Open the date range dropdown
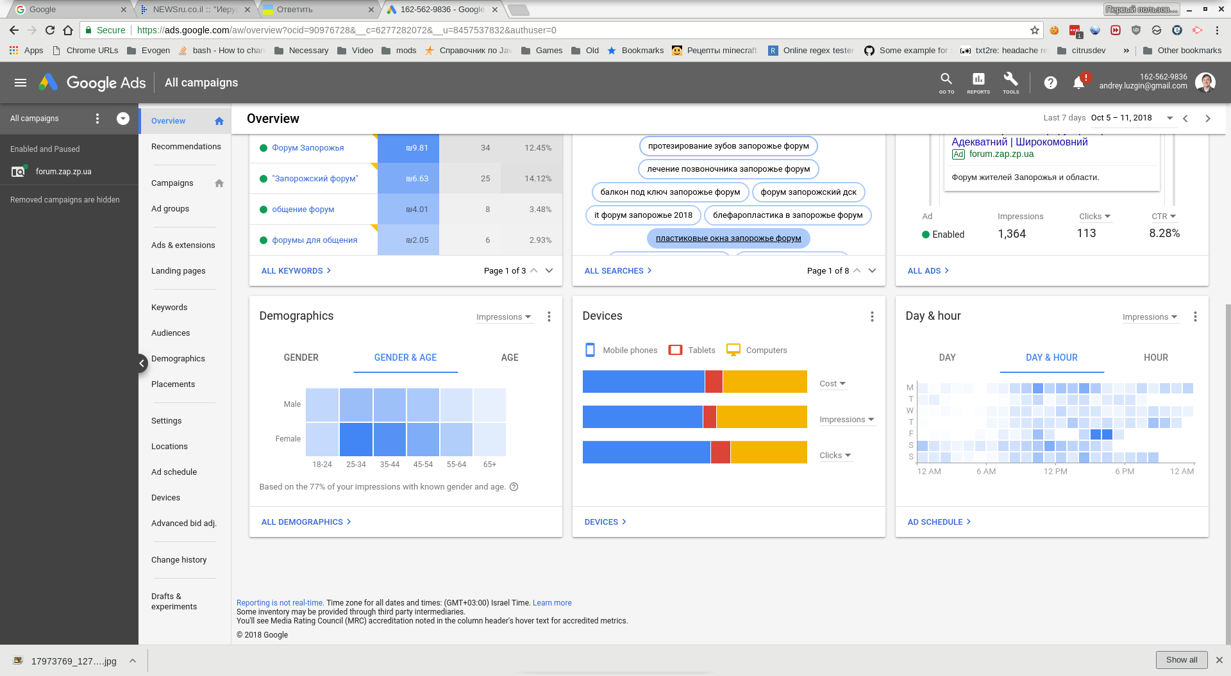Image resolution: width=1231 pixels, height=676 pixels. (1169, 119)
